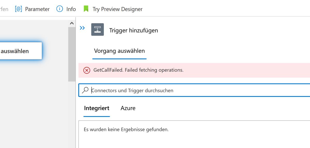Screen dimensions: 310x148
Task: Click the Info circle icon
Action: pyautogui.click(x=60, y=9)
